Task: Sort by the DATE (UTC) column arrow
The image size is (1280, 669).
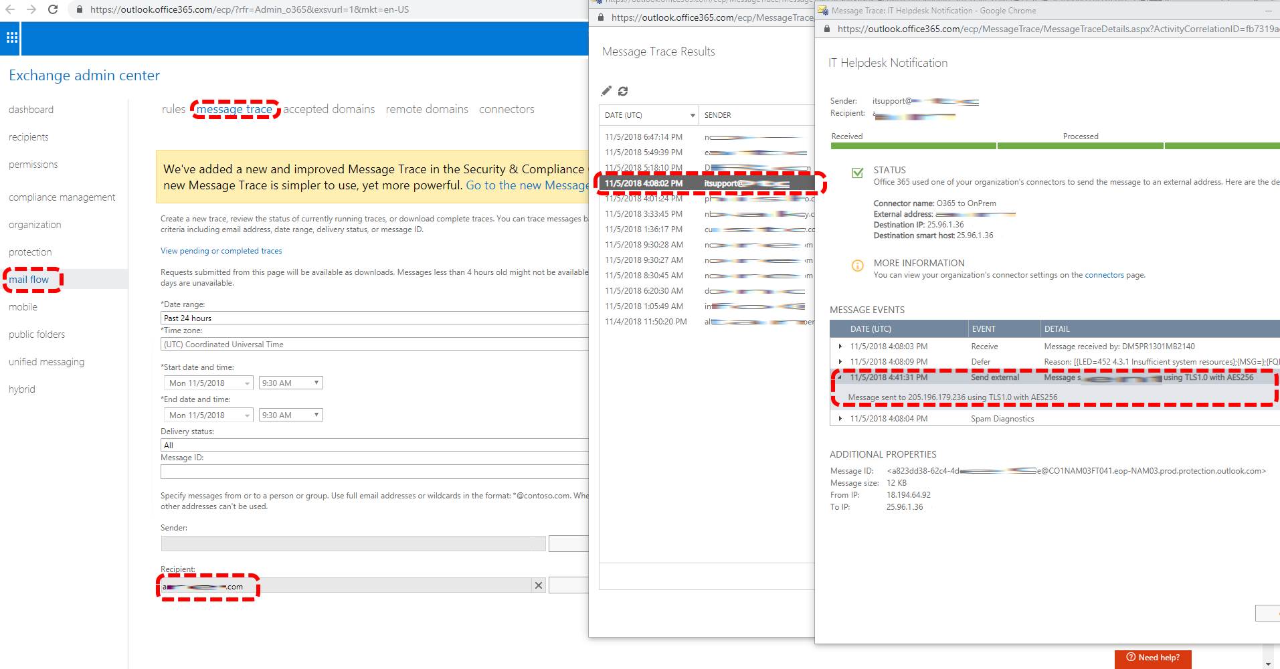Action: click(x=692, y=115)
